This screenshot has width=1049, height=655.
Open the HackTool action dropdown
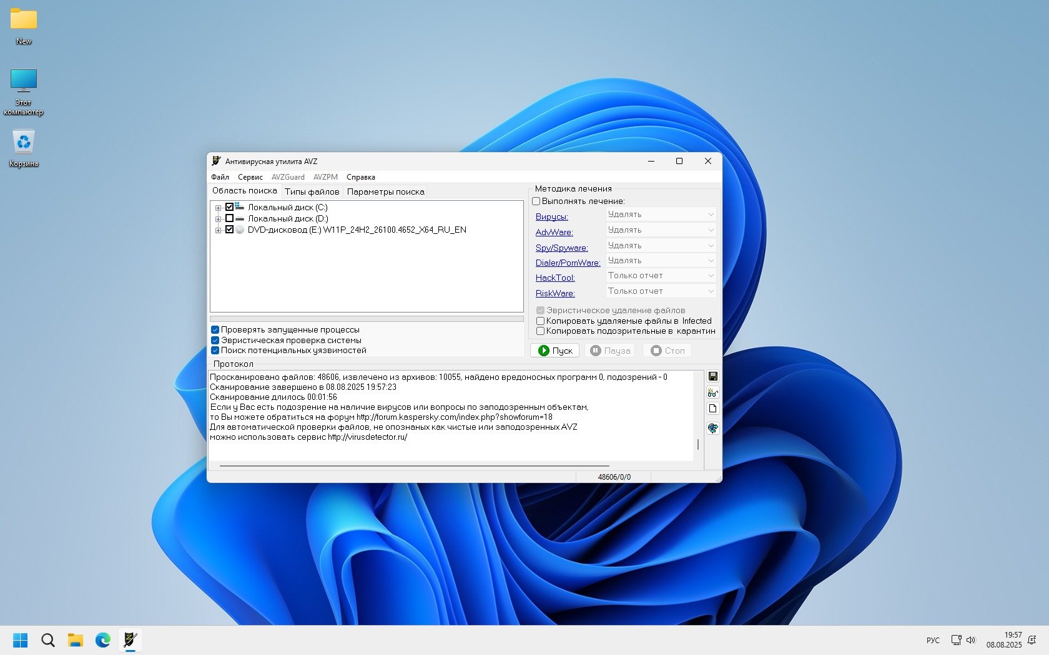(661, 276)
